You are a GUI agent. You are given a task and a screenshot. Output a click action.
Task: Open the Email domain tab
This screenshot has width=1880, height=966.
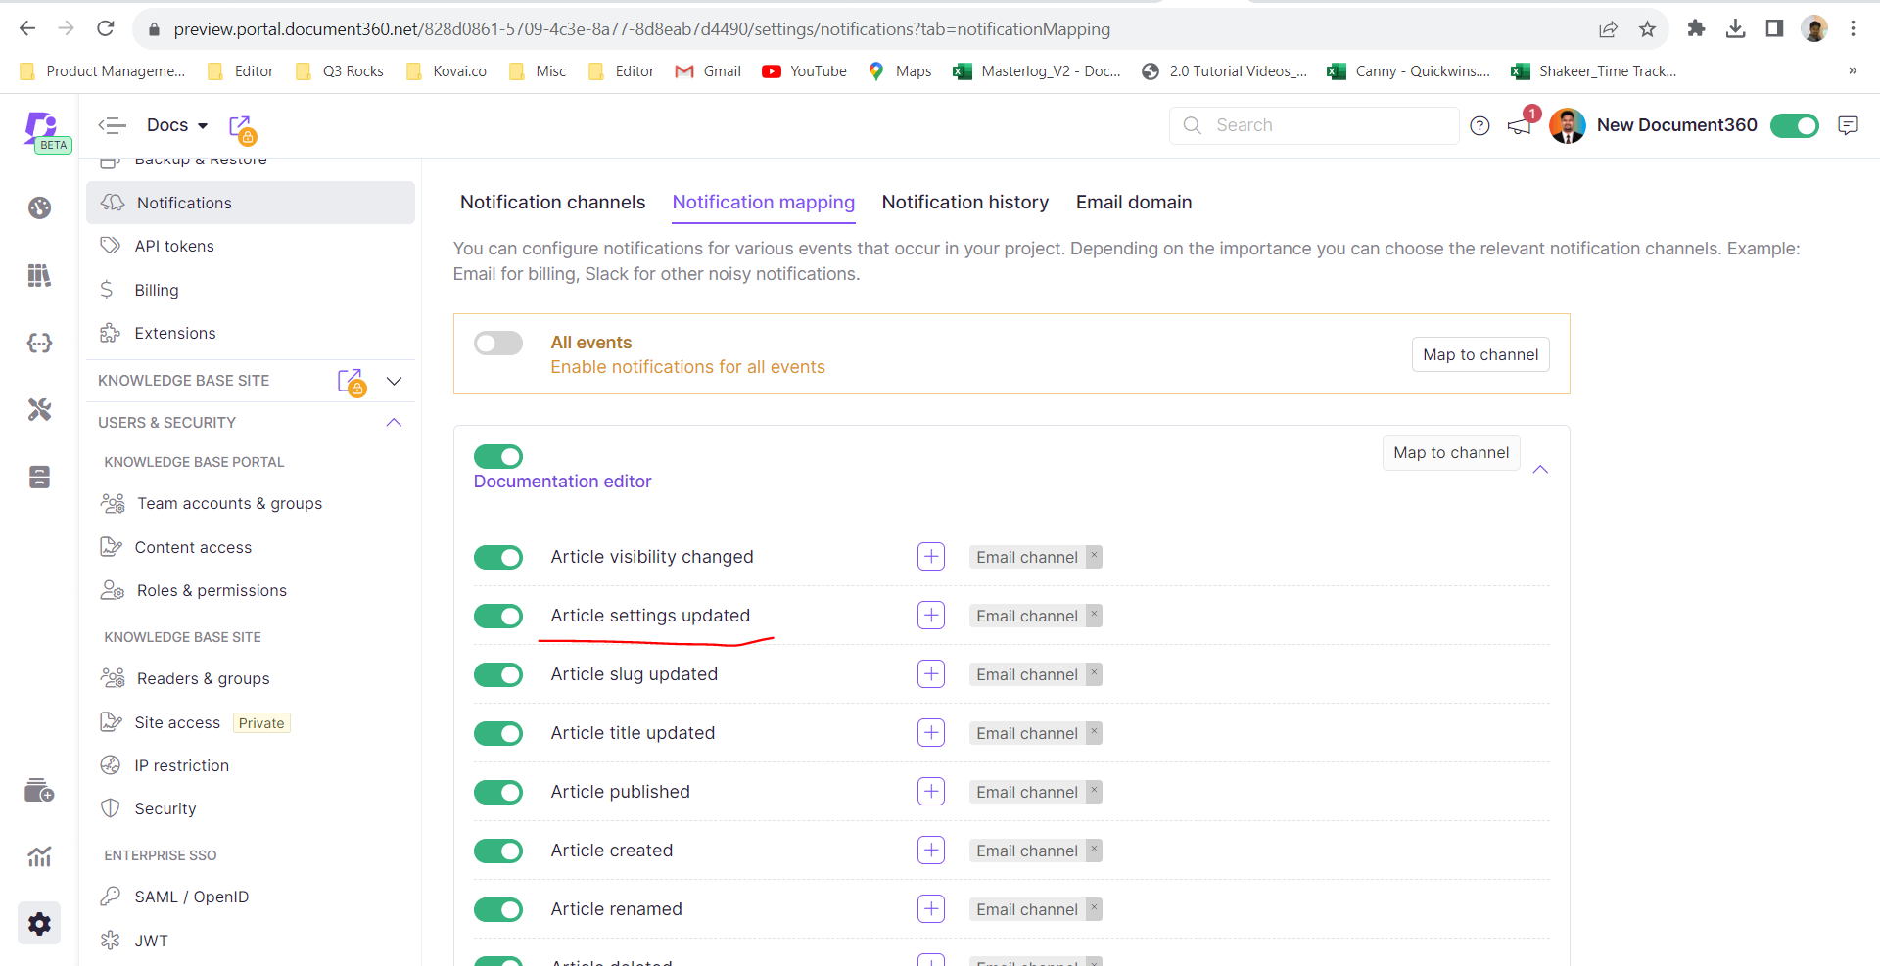[x=1133, y=203]
